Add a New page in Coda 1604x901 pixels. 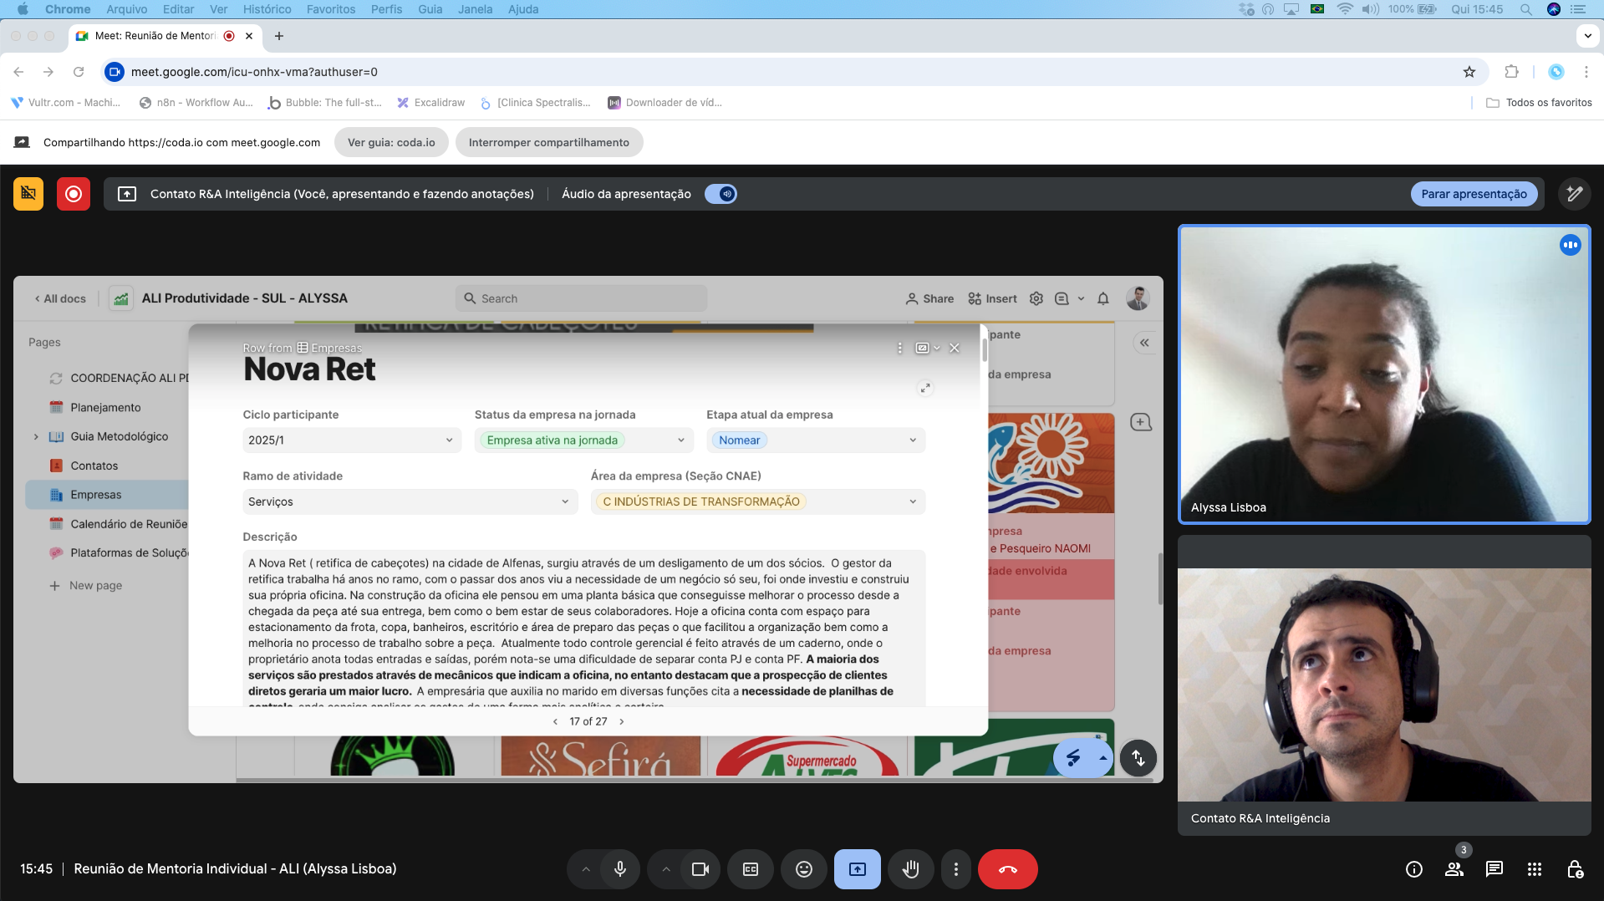click(x=85, y=585)
